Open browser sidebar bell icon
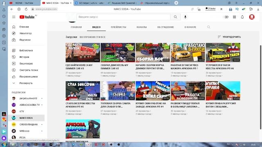 [4, 10]
